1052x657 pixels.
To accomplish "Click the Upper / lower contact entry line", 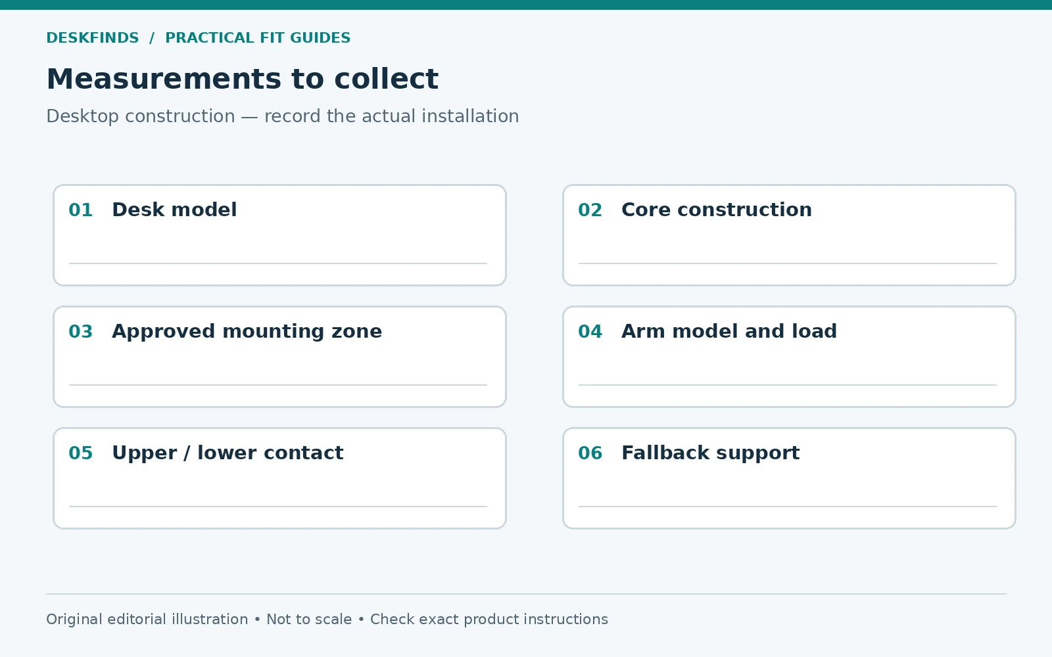I will 278,507.
